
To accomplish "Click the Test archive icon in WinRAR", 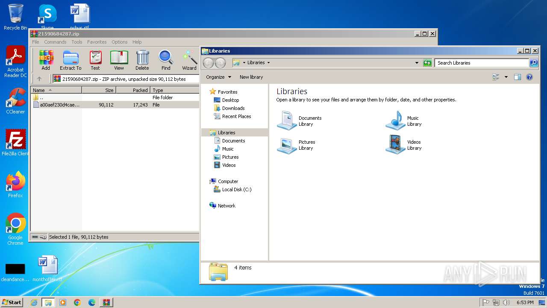I will (95, 60).
